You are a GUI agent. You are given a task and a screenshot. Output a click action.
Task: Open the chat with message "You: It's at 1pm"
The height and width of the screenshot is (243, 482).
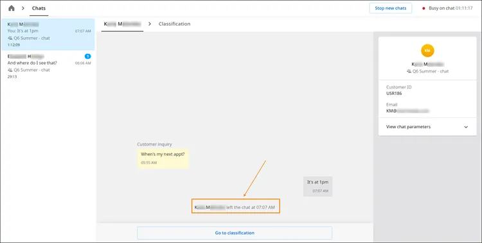tap(48, 35)
